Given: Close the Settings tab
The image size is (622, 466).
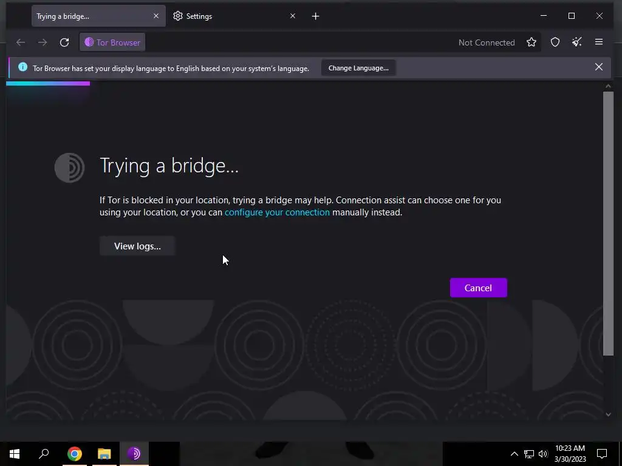Looking at the screenshot, I should 293,16.
